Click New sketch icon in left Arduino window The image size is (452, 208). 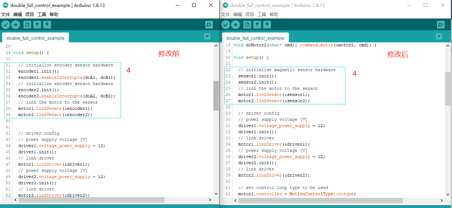pyautogui.click(x=27, y=24)
